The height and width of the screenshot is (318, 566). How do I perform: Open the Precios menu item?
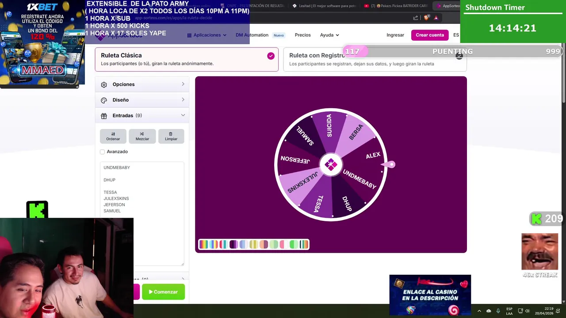303,35
